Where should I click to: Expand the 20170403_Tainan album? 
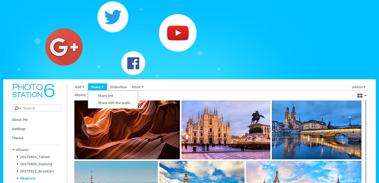point(18,157)
